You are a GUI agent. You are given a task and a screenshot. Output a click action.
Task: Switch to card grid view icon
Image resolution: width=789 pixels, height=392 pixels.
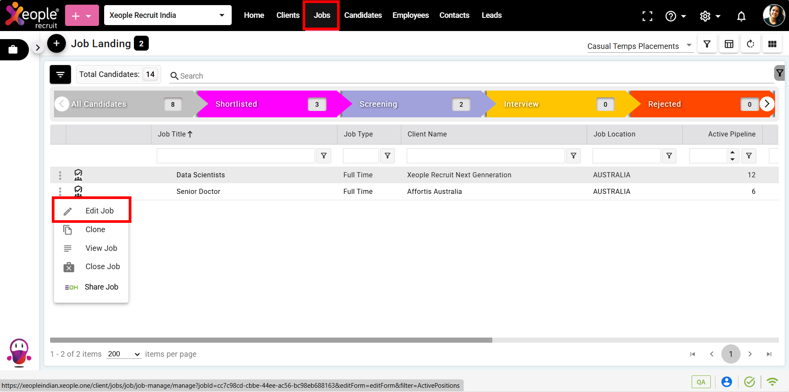(772, 44)
